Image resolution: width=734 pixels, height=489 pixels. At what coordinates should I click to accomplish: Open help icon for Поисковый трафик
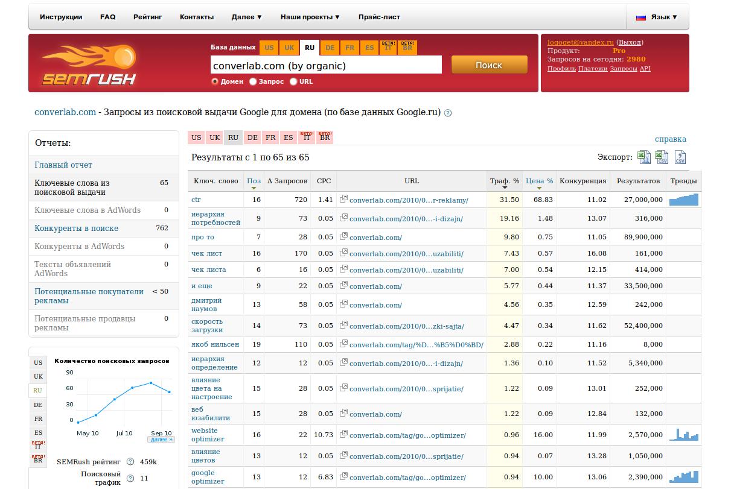click(130, 478)
